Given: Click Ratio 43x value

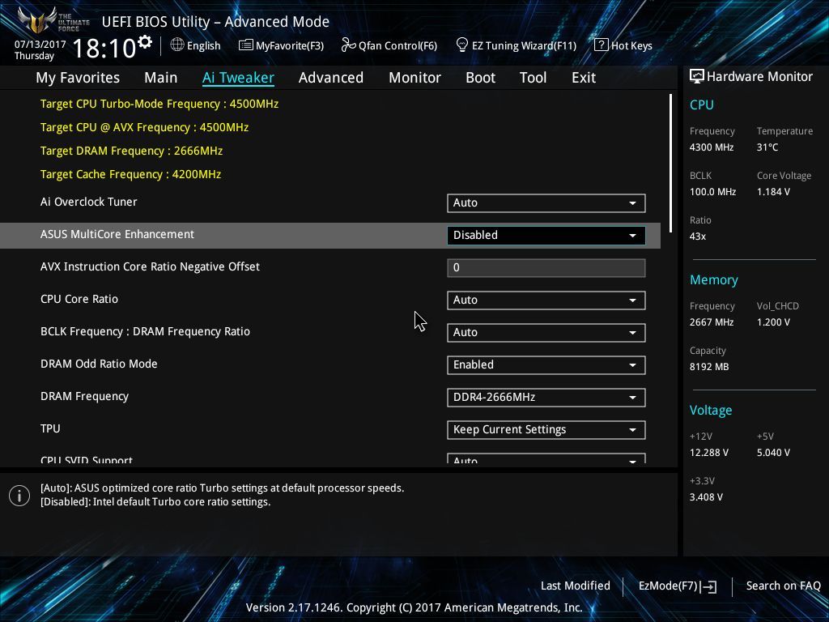Looking at the screenshot, I should coord(698,236).
